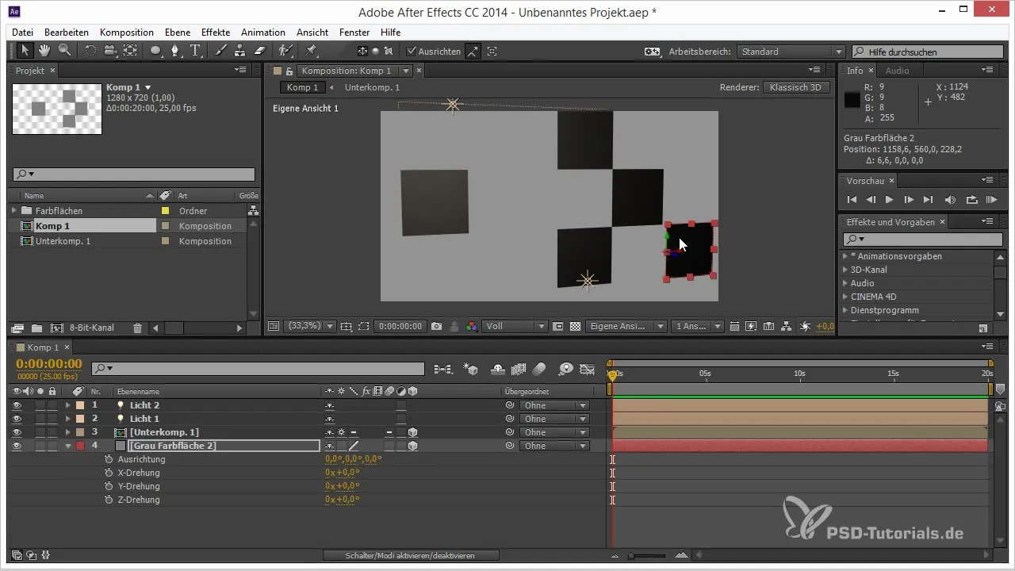Screen dimensions: 1015x571
Task: Expand the Farbflächen folder
Action: point(14,211)
